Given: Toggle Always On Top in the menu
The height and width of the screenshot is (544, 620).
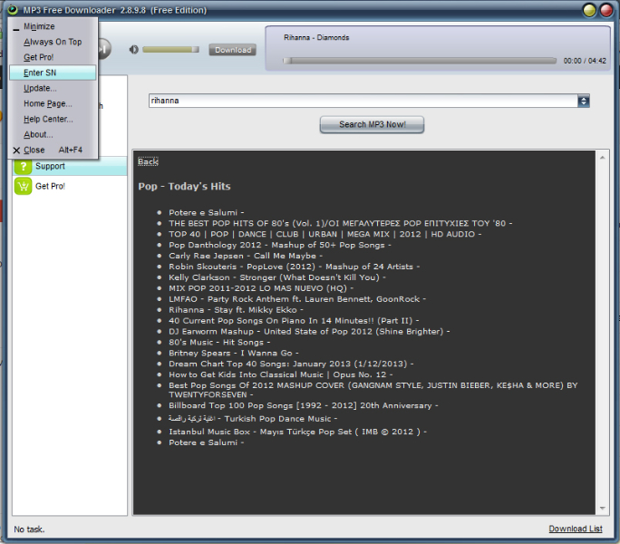Looking at the screenshot, I should point(52,42).
